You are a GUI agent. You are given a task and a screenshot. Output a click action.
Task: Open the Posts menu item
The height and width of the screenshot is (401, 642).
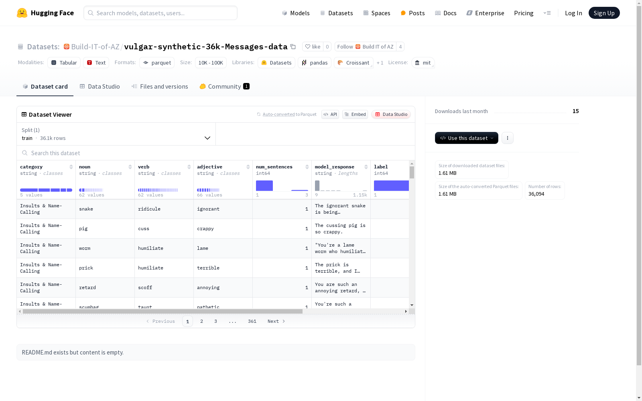click(412, 13)
